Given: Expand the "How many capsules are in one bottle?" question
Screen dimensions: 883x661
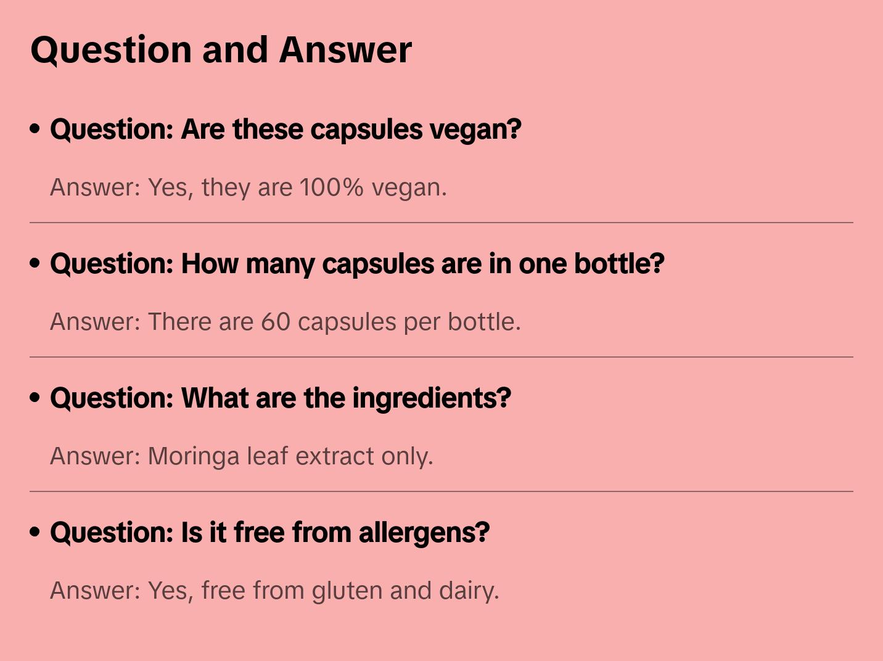Looking at the screenshot, I should (x=357, y=264).
